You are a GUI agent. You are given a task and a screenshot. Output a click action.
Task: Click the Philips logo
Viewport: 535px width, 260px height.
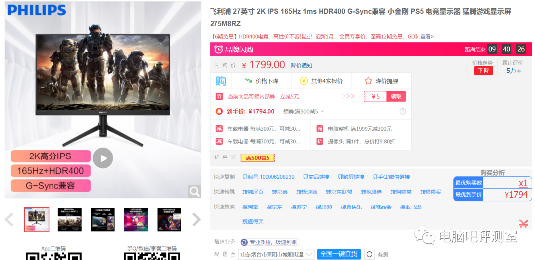click(x=37, y=10)
